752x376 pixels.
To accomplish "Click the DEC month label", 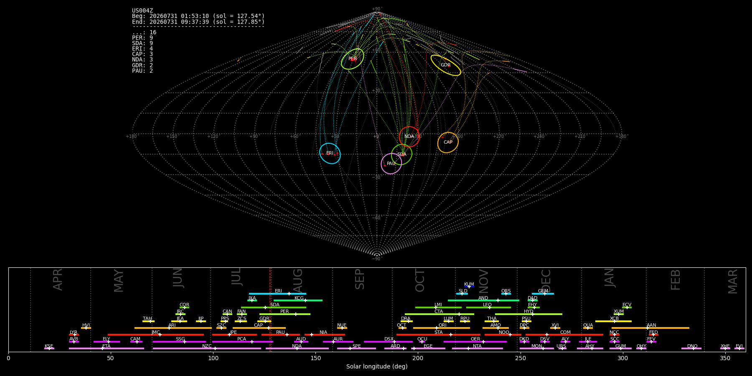I will [x=546, y=280].
